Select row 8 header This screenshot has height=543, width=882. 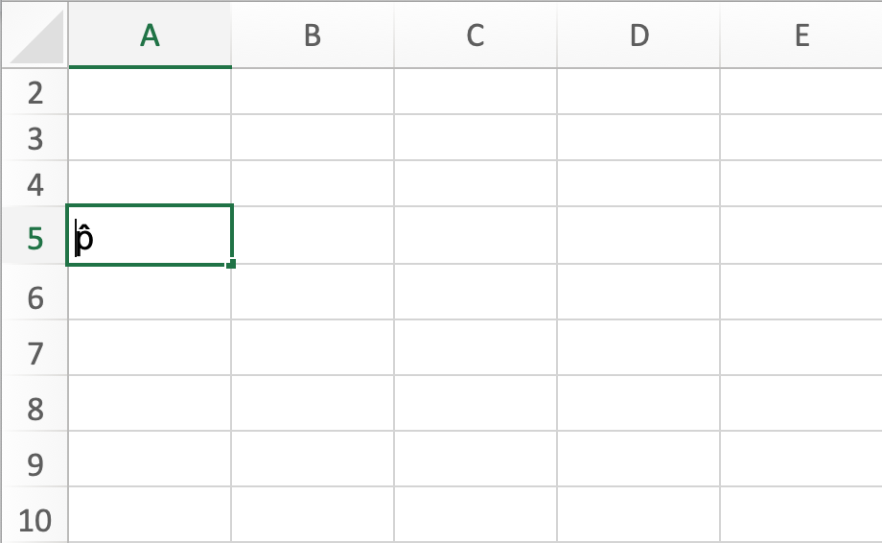35,404
